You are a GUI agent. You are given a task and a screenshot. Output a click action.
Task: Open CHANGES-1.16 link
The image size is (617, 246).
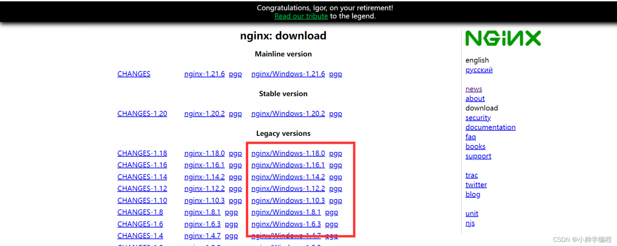click(x=142, y=165)
